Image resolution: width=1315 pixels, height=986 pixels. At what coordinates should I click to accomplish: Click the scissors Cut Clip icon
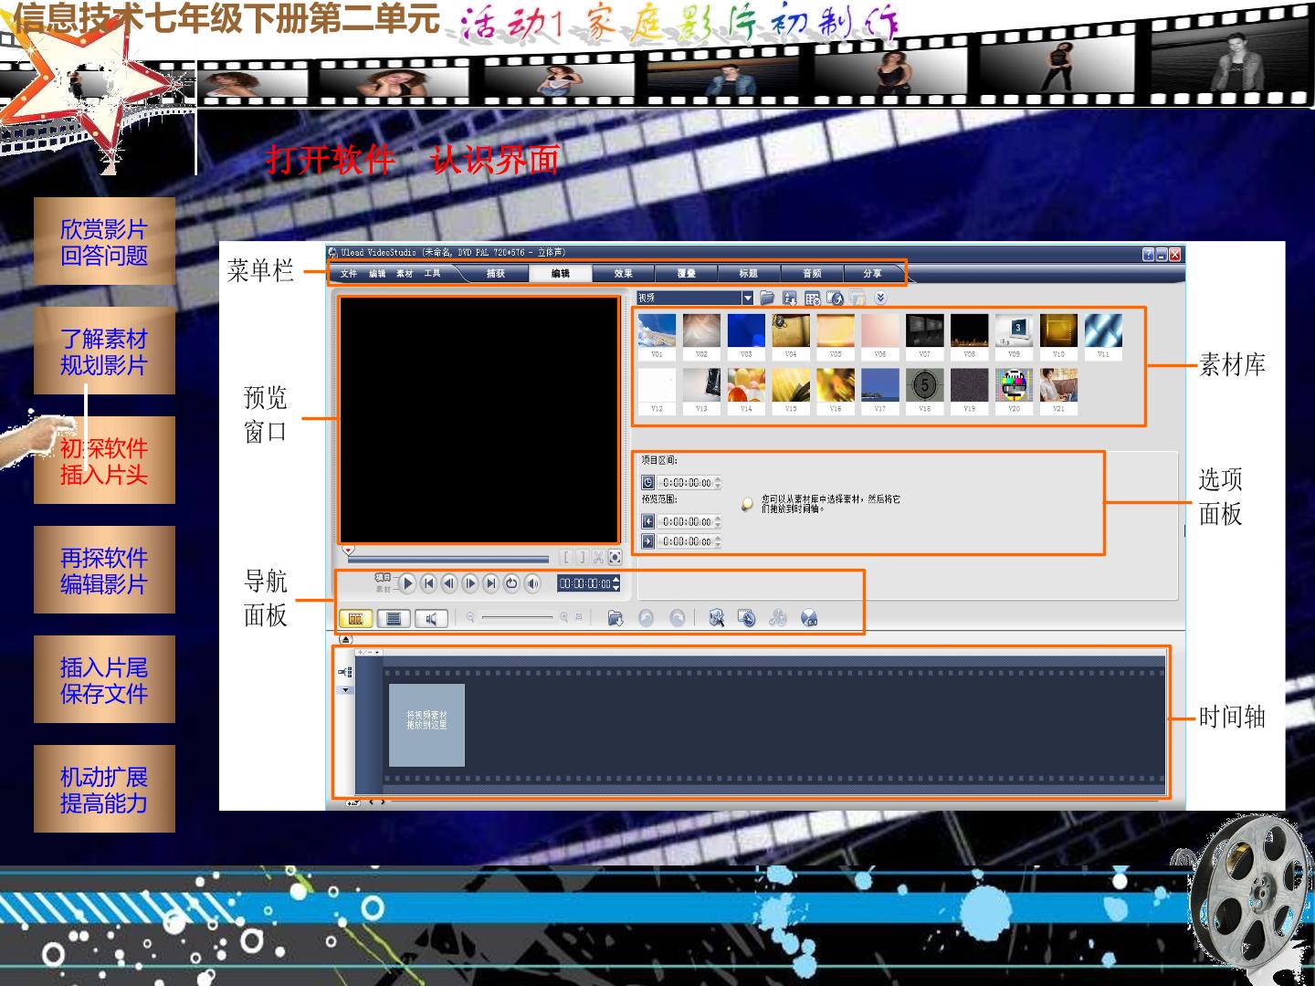598,557
